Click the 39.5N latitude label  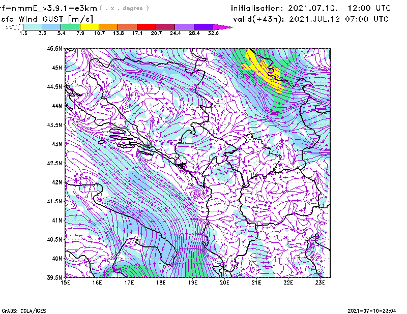(x=54, y=277)
